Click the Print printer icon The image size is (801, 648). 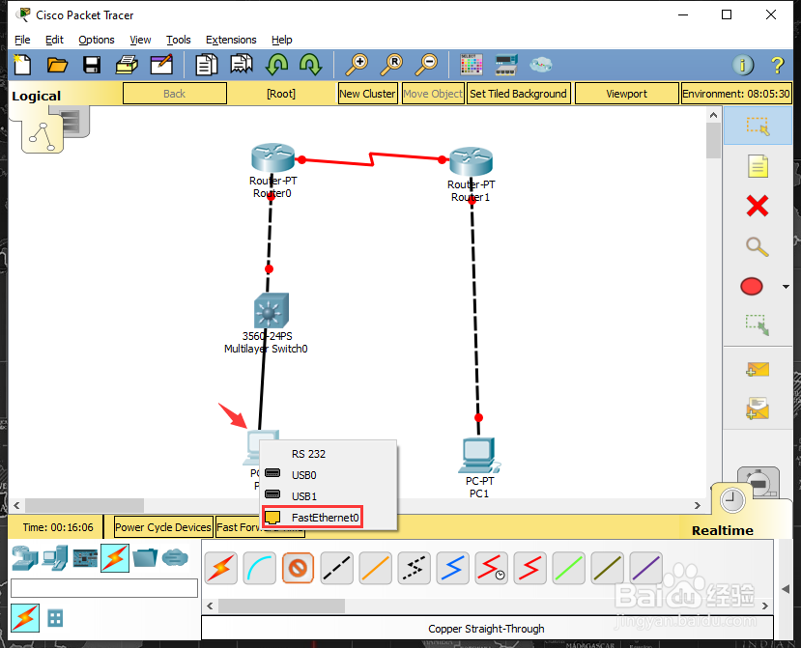(x=127, y=65)
